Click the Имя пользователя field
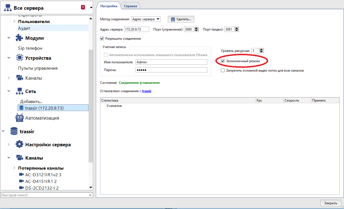This screenshot has height=209, width=344. 171,62
